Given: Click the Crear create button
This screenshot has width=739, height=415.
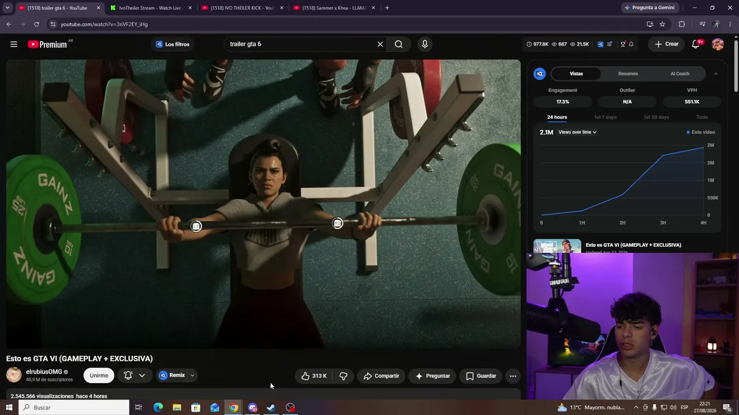Looking at the screenshot, I should [x=666, y=44].
